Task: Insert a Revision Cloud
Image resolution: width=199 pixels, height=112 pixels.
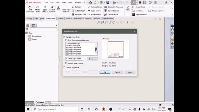Action: pyautogui.click(x=156, y=11)
